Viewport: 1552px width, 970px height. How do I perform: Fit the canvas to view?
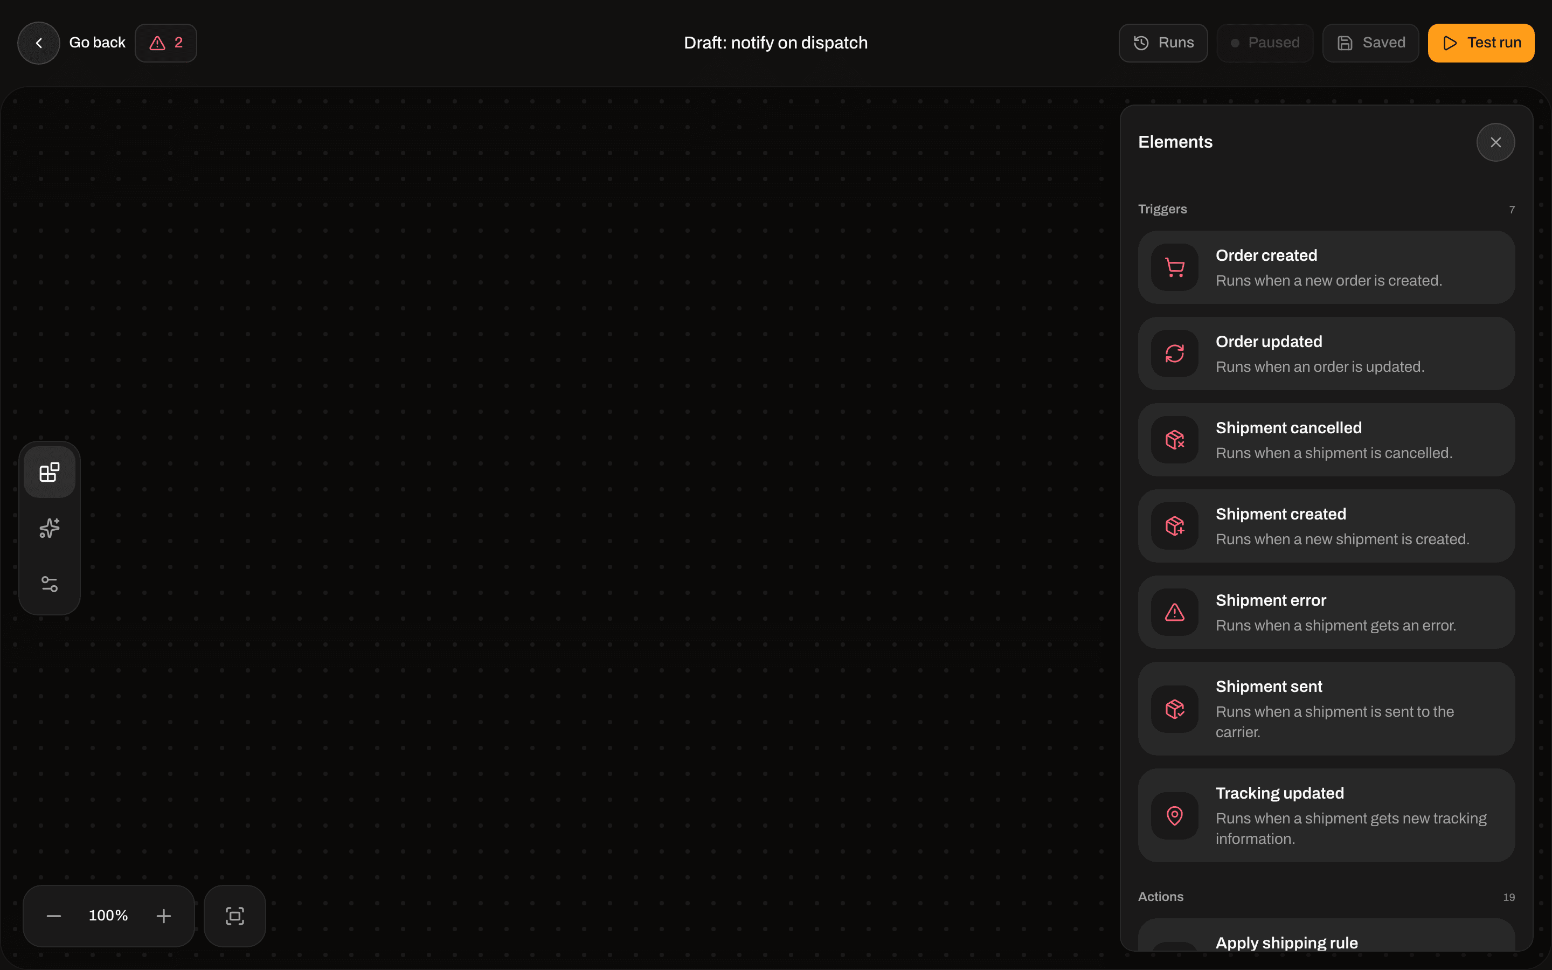tap(235, 916)
